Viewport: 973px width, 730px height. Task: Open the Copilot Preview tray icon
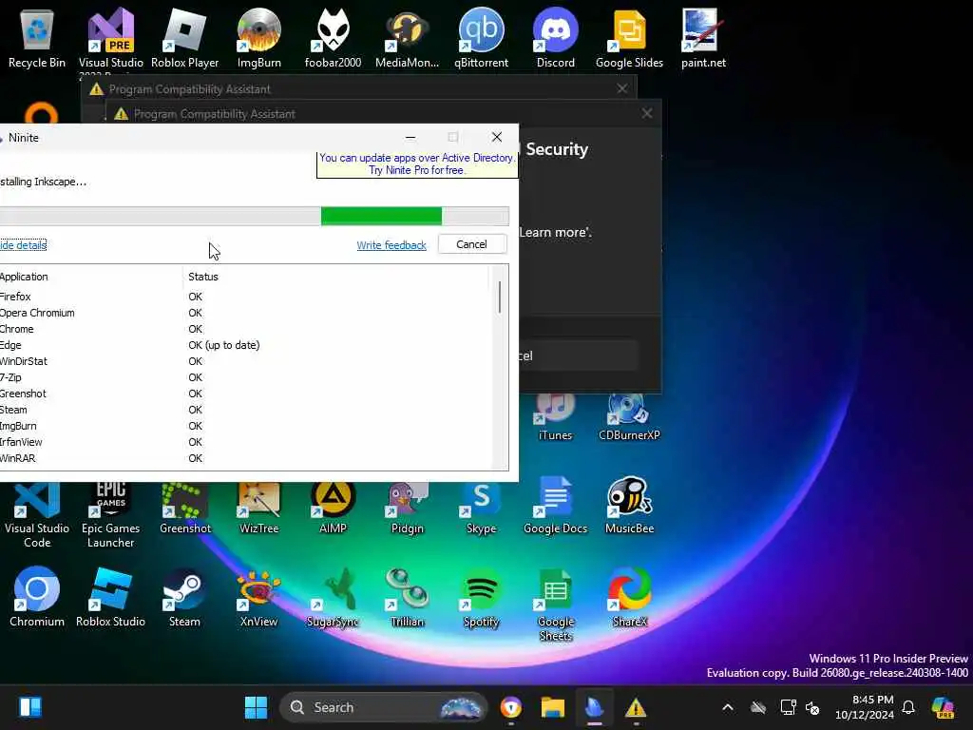tap(943, 707)
